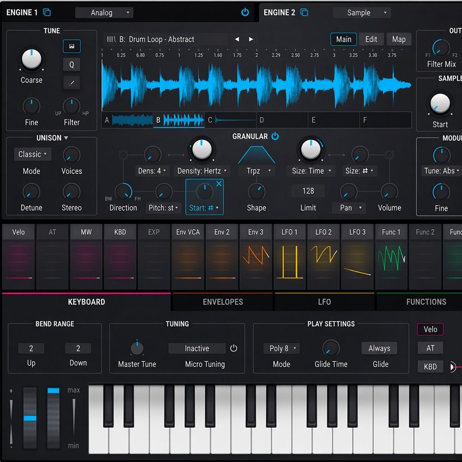This screenshot has height=462, width=462.
Task: Open Poly 8 mode dropdown
Action: 282,348
